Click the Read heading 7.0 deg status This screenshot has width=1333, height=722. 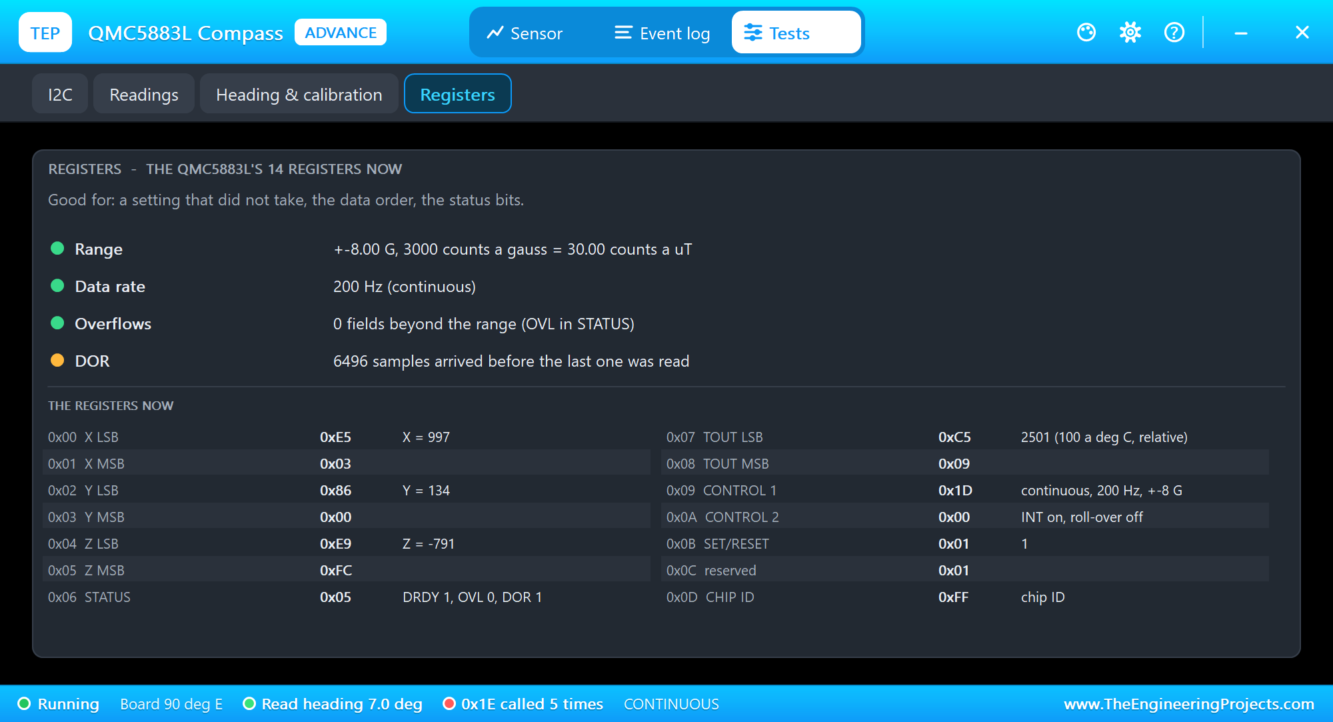click(x=333, y=704)
